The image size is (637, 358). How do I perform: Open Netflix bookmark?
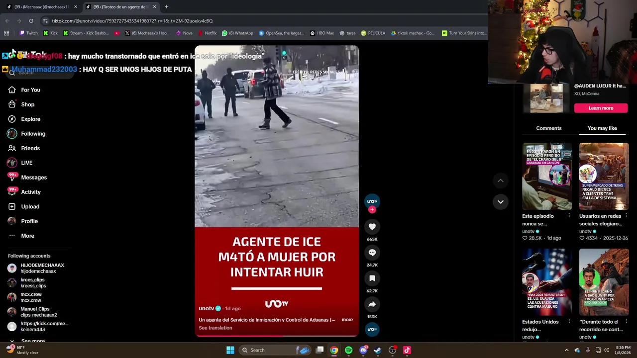click(x=207, y=33)
